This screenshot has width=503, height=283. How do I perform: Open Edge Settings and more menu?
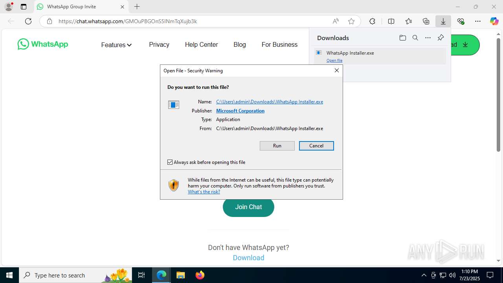(x=478, y=21)
